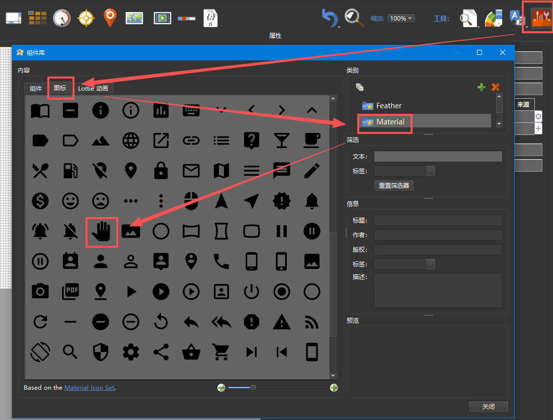
Task: Click the undo arrow in toolbar
Action: click(330, 19)
